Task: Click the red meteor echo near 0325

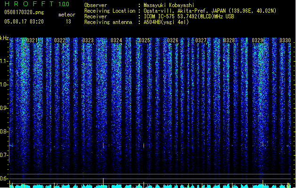Action: 144,146
